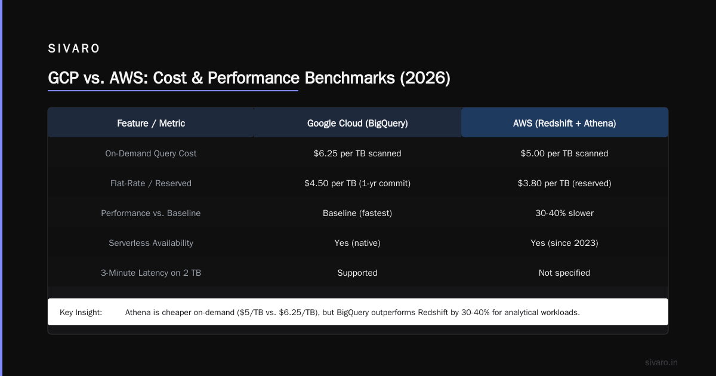
Task: Click the SIVARO brand name
Action: (74, 49)
